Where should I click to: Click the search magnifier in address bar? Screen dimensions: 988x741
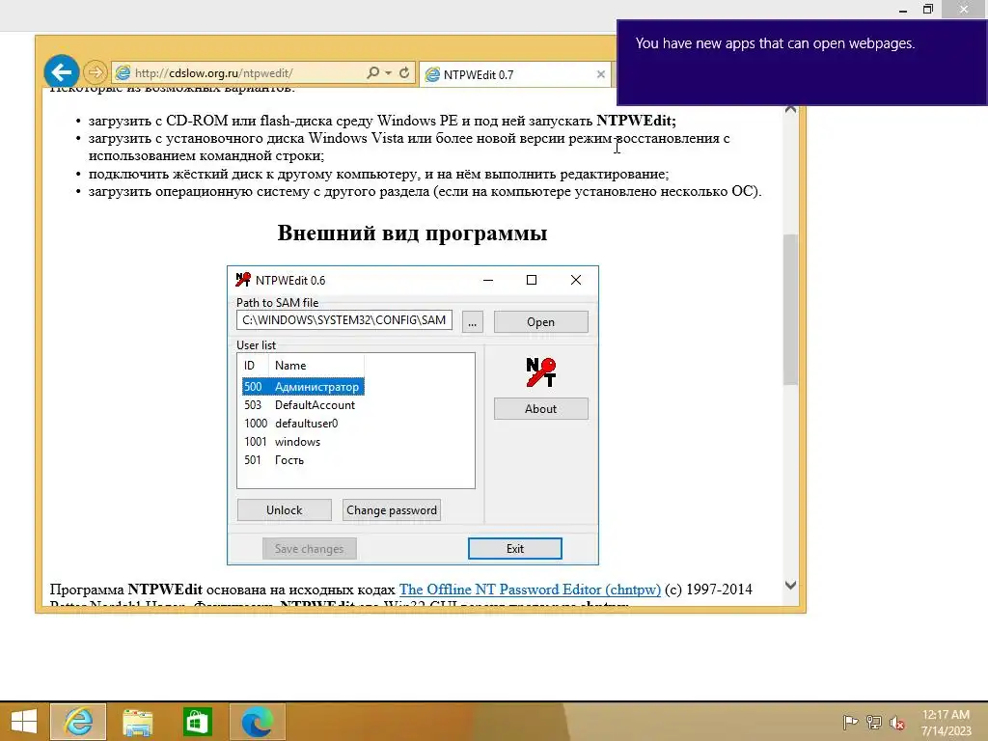[x=373, y=72]
